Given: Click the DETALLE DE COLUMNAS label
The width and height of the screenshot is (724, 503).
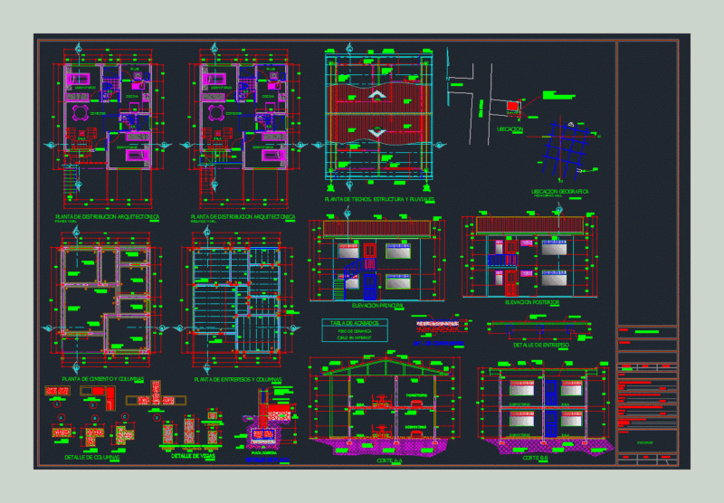Looking at the screenshot, I should tap(92, 458).
